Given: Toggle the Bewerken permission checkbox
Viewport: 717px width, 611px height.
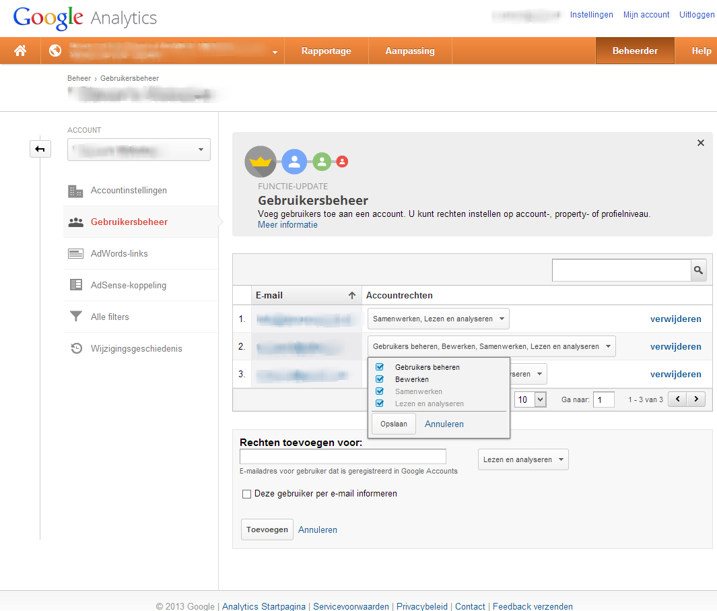Looking at the screenshot, I should click(380, 379).
